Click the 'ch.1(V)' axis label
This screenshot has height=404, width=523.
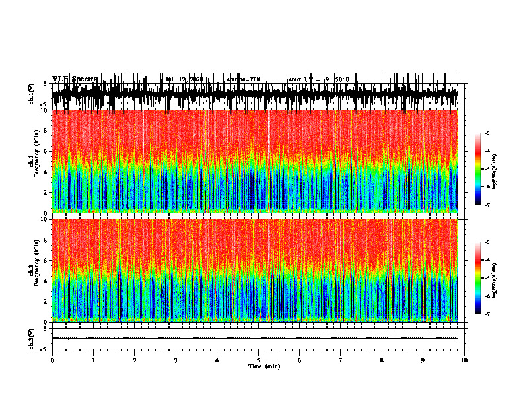coord(32,94)
